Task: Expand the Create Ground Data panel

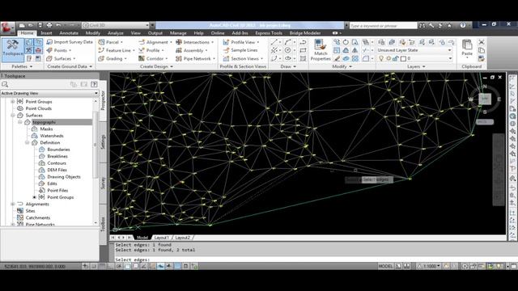Action: pyautogui.click(x=70, y=66)
